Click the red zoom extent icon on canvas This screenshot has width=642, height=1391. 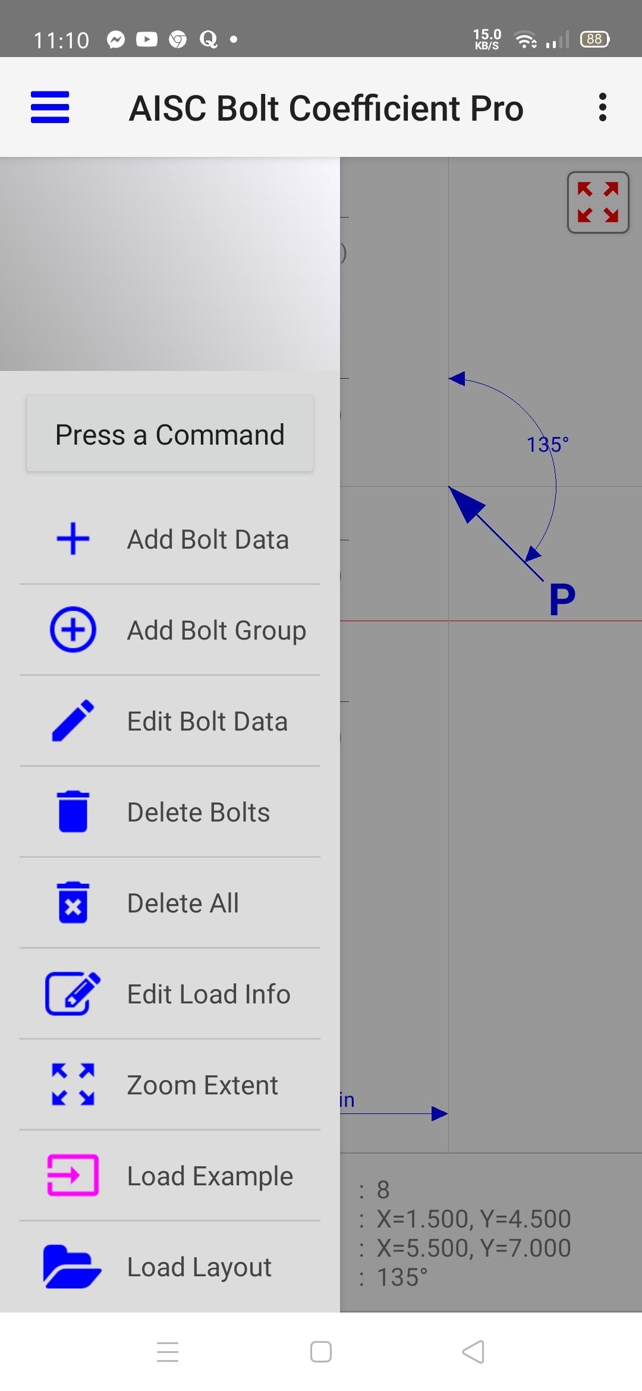(598, 202)
